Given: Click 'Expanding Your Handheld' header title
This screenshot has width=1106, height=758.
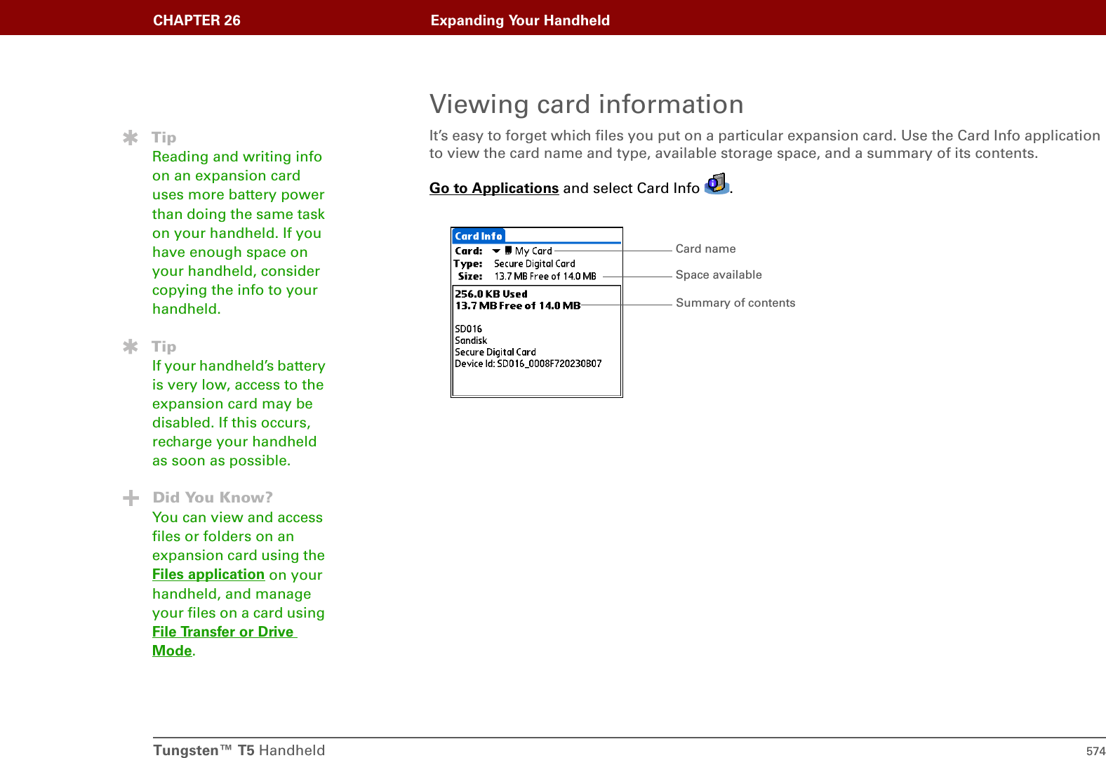Looking at the screenshot, I should (x=520, y=20).
